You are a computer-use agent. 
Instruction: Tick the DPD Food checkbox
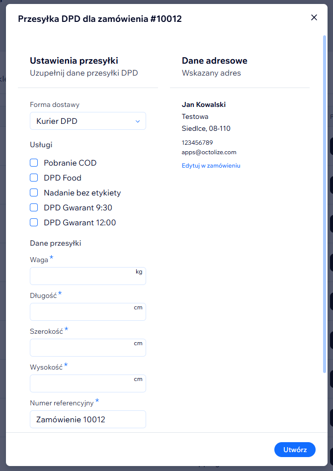34,178
